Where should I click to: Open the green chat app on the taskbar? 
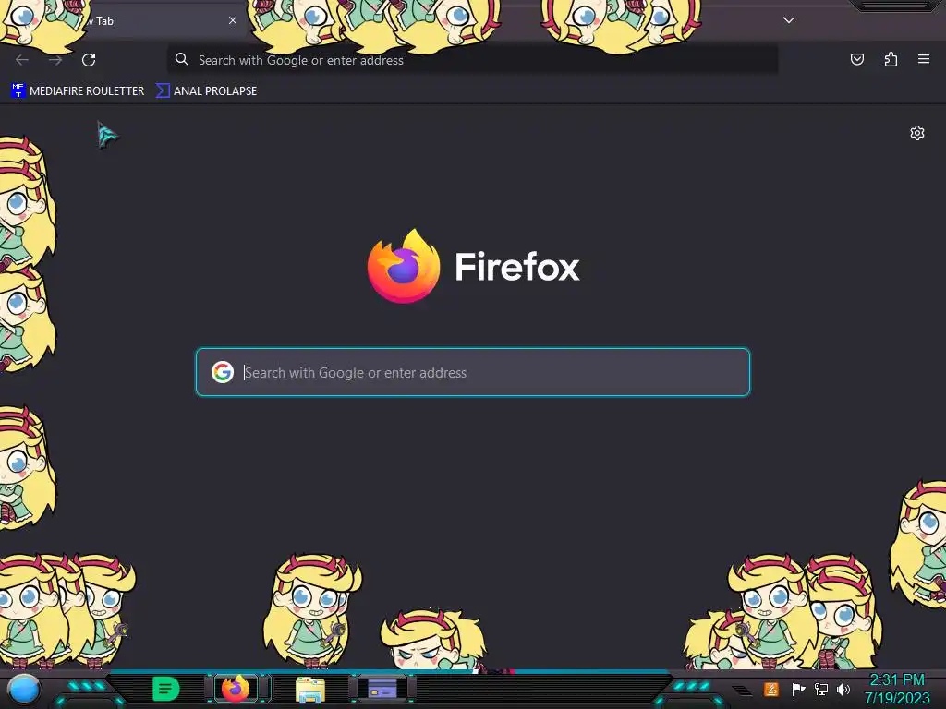tap(165, 689)
